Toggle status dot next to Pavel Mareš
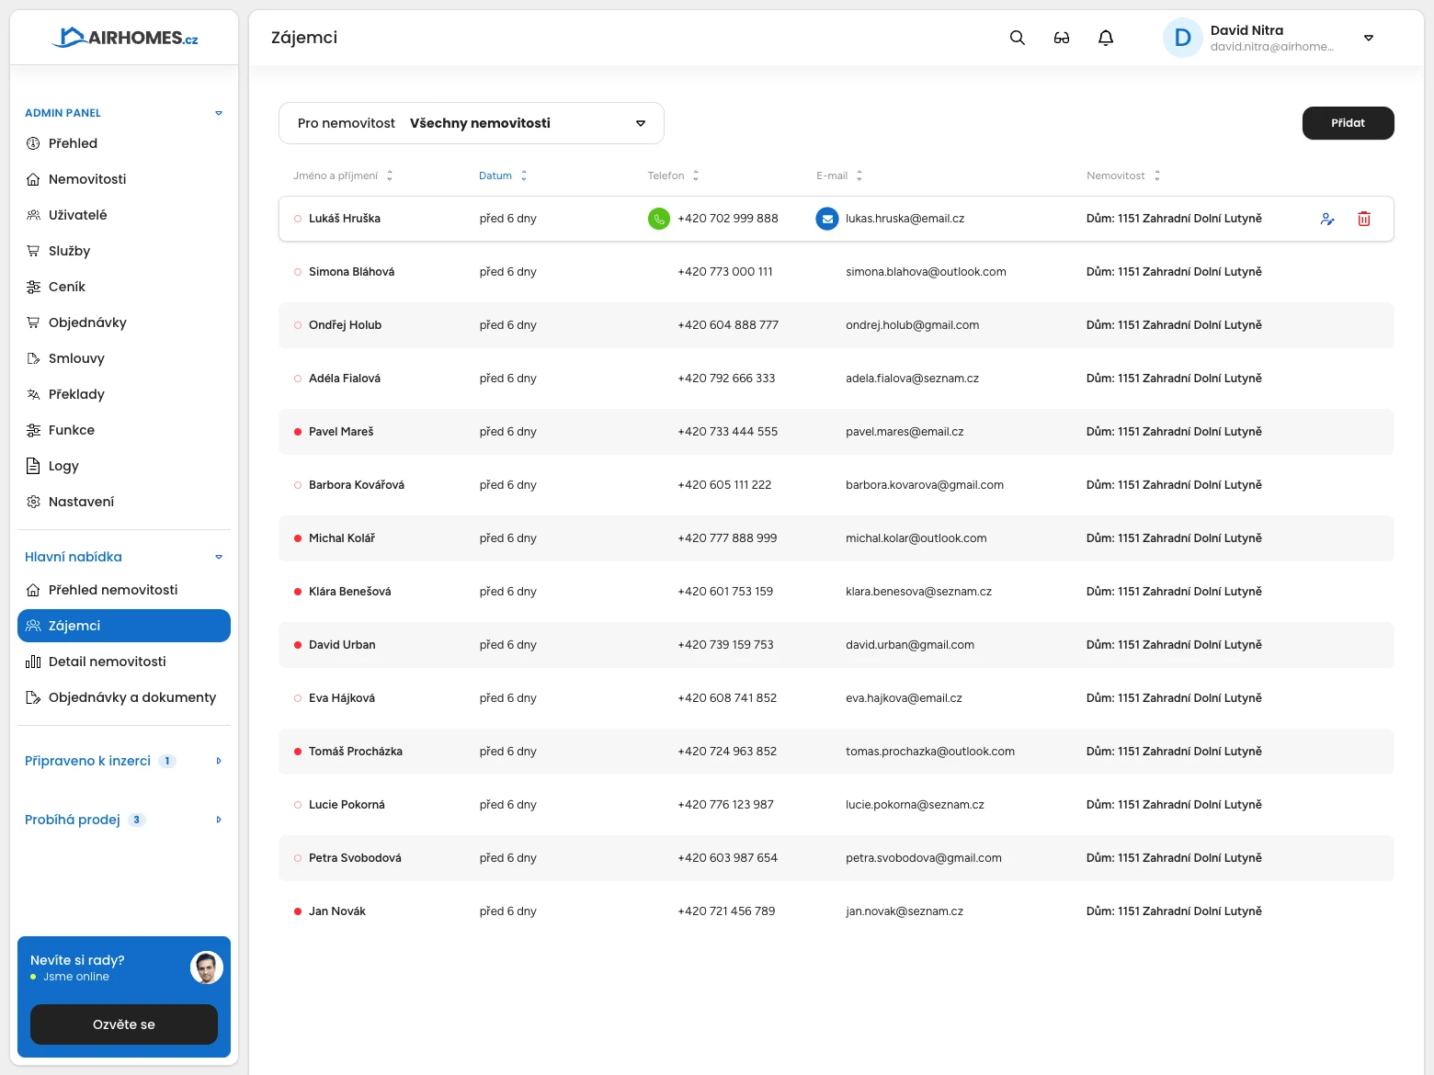1434x1075 pixels. tap(298, 432)
